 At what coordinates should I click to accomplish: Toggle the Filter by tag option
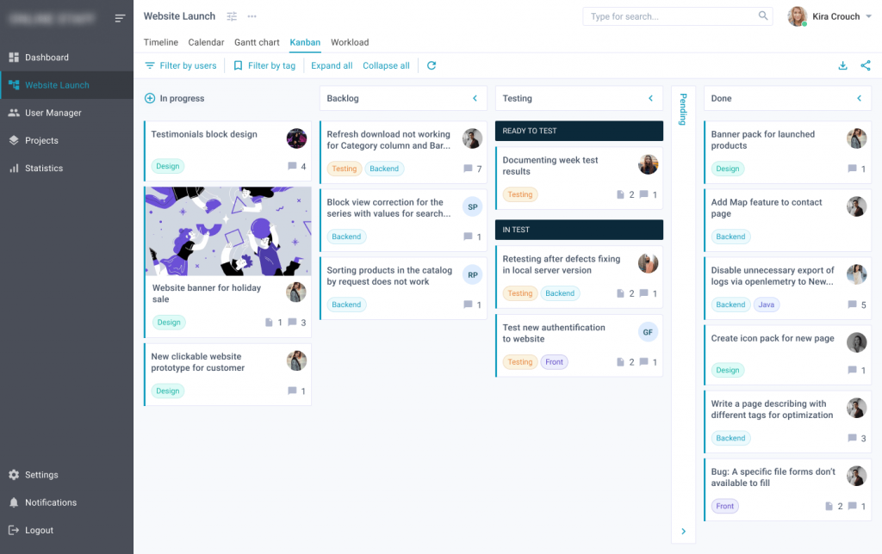[264, 65]
